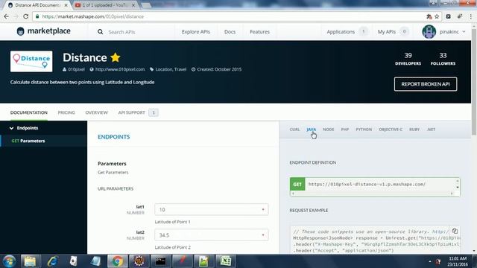Viewport: 477px width, 268px height.
Task: Select the PHP code tab
Action: (x=344, y=130)
